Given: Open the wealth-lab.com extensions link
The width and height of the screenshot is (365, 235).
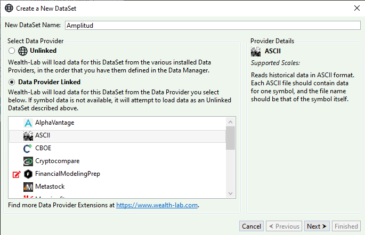Looking at the screenshot, I should click(x=157, y=205).
